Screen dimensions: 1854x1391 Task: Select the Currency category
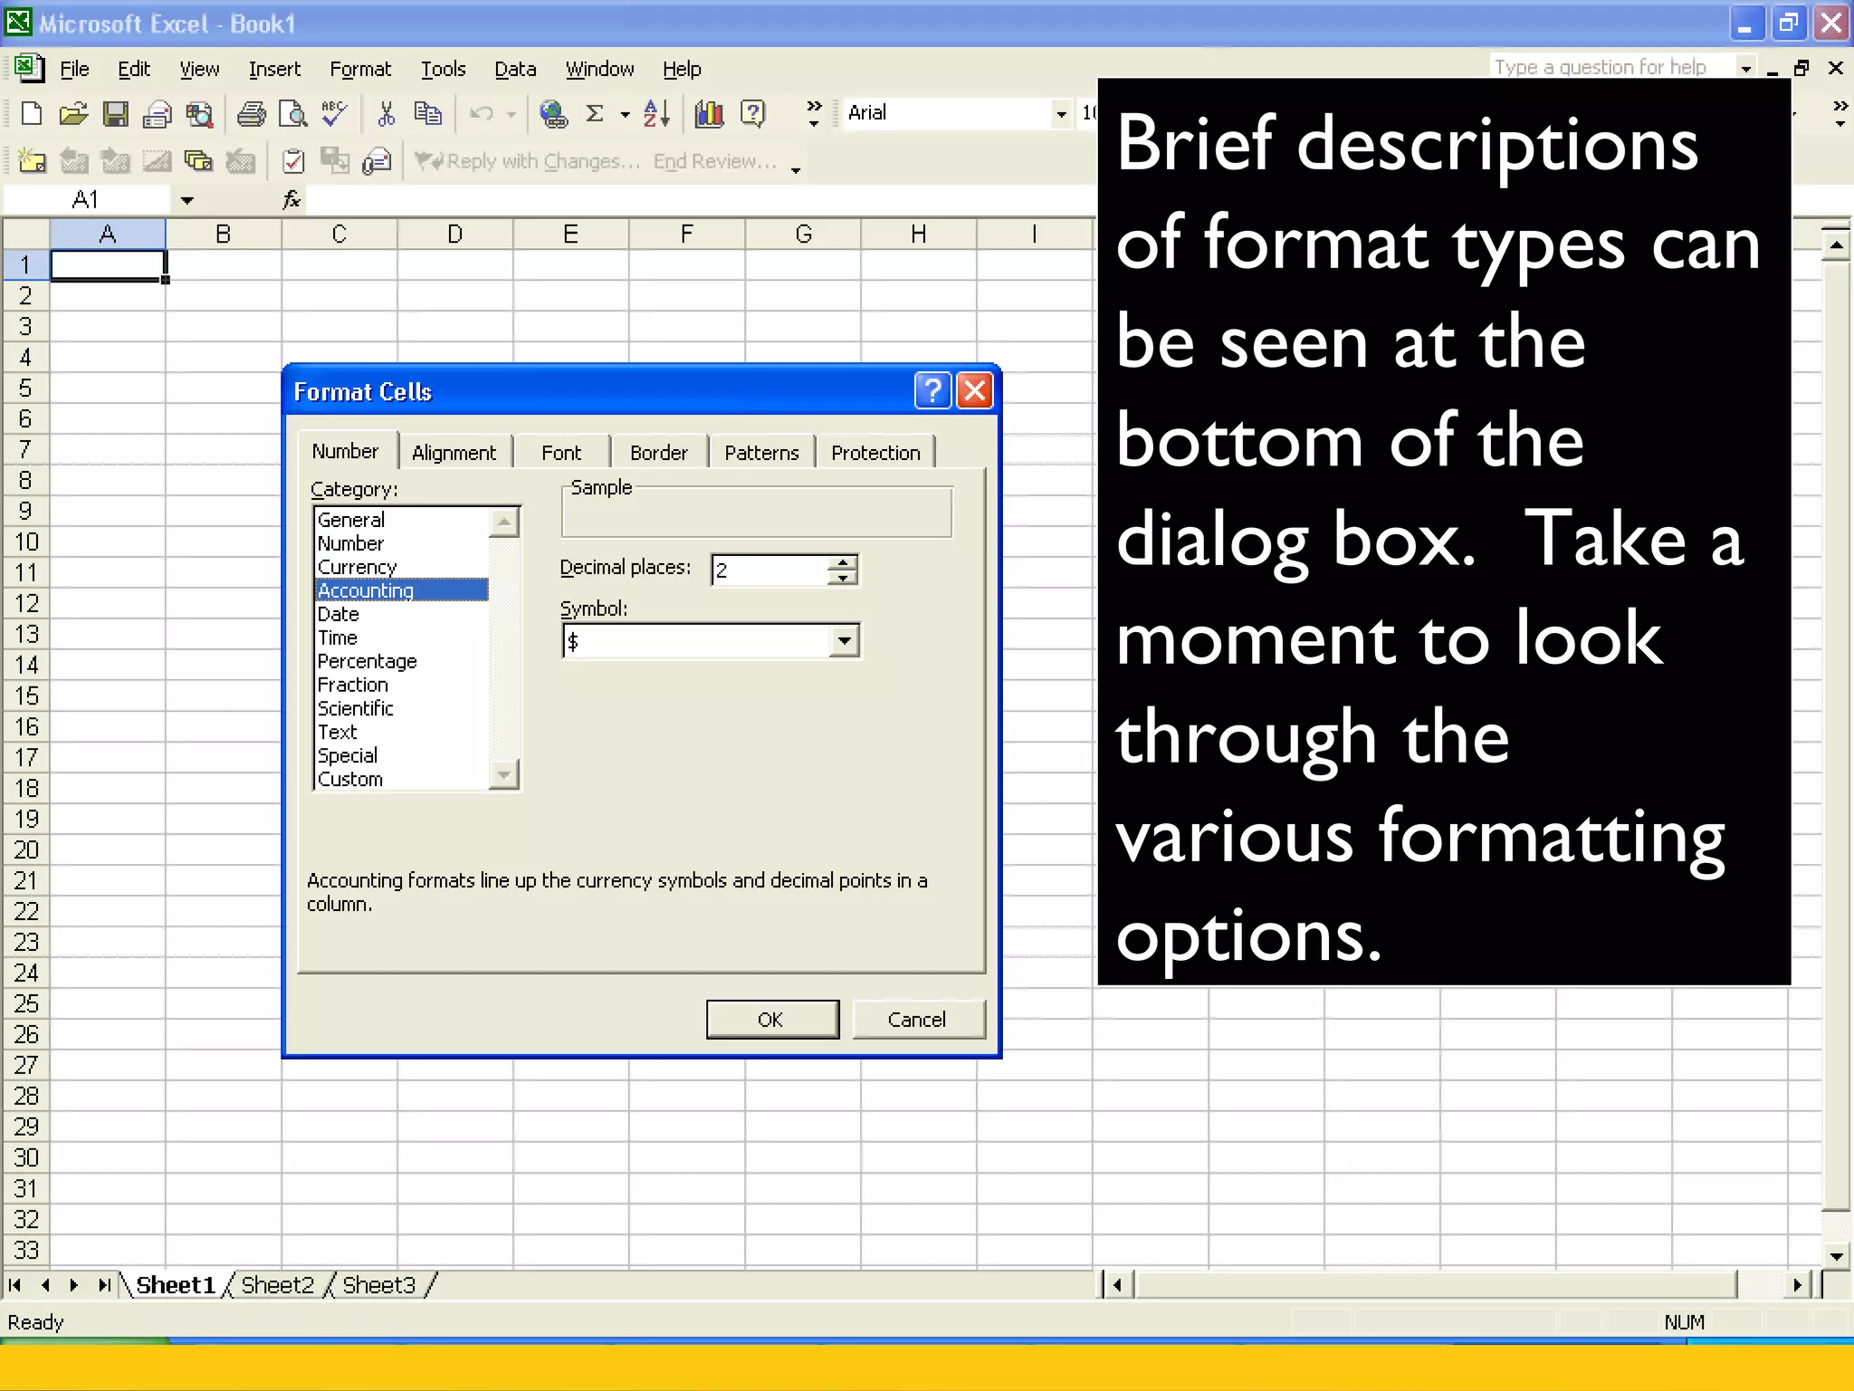[402, 567]
